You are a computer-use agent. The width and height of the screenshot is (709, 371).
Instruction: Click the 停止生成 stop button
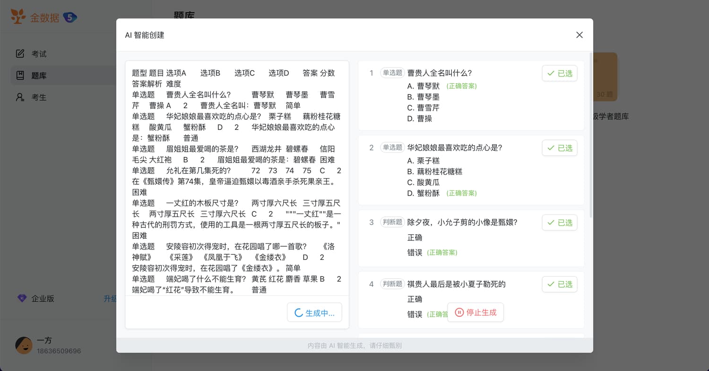pyautogui.click(x=476, y=312)
